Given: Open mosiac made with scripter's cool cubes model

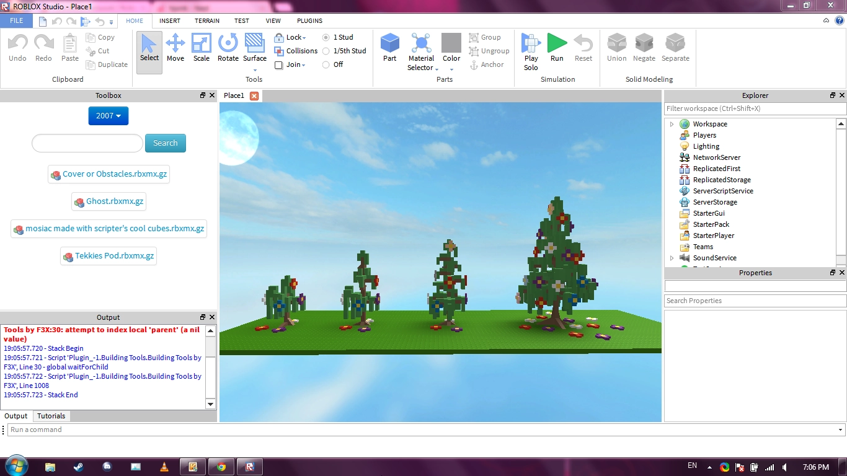Looking at the screenshot, I should (109, 229).
